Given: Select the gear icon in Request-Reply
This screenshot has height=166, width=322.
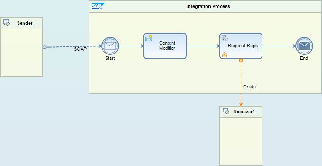Looking at the screenshot, I should tap(225, 38).
